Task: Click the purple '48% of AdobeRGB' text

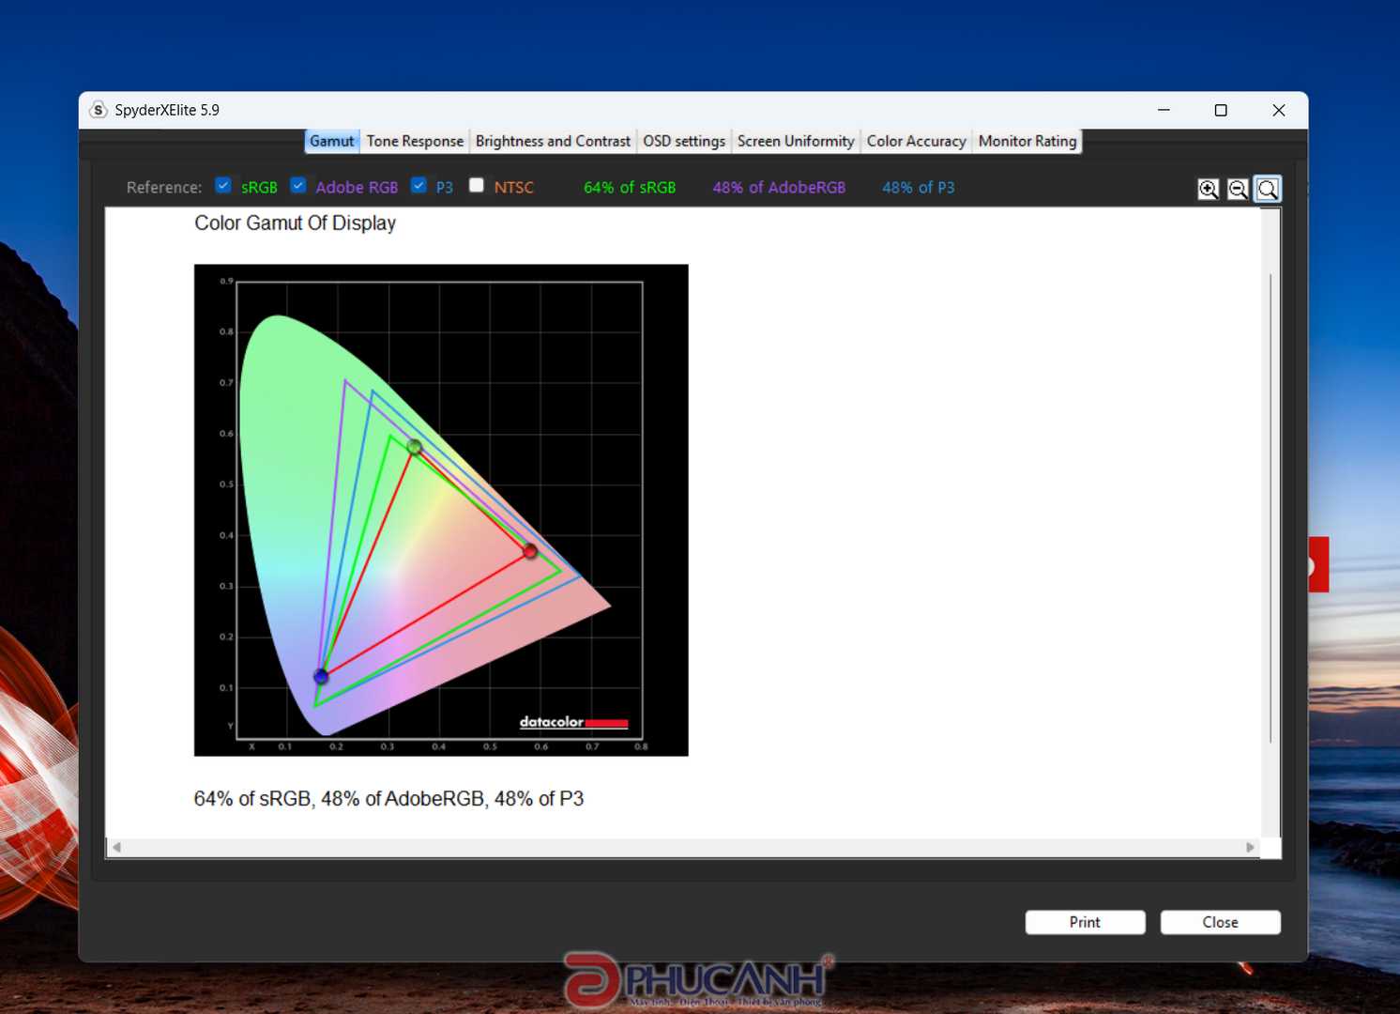Action: tap(779, 187)
